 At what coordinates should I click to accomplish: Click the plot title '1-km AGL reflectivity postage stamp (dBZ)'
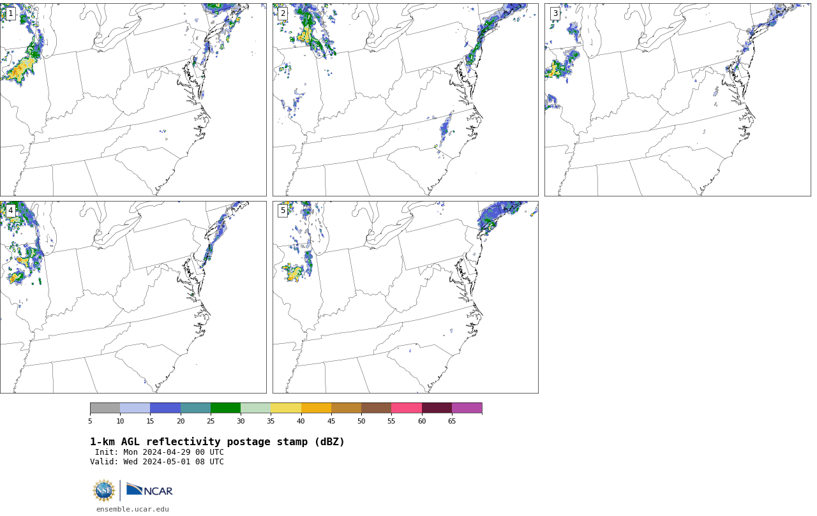click(217, 442)
